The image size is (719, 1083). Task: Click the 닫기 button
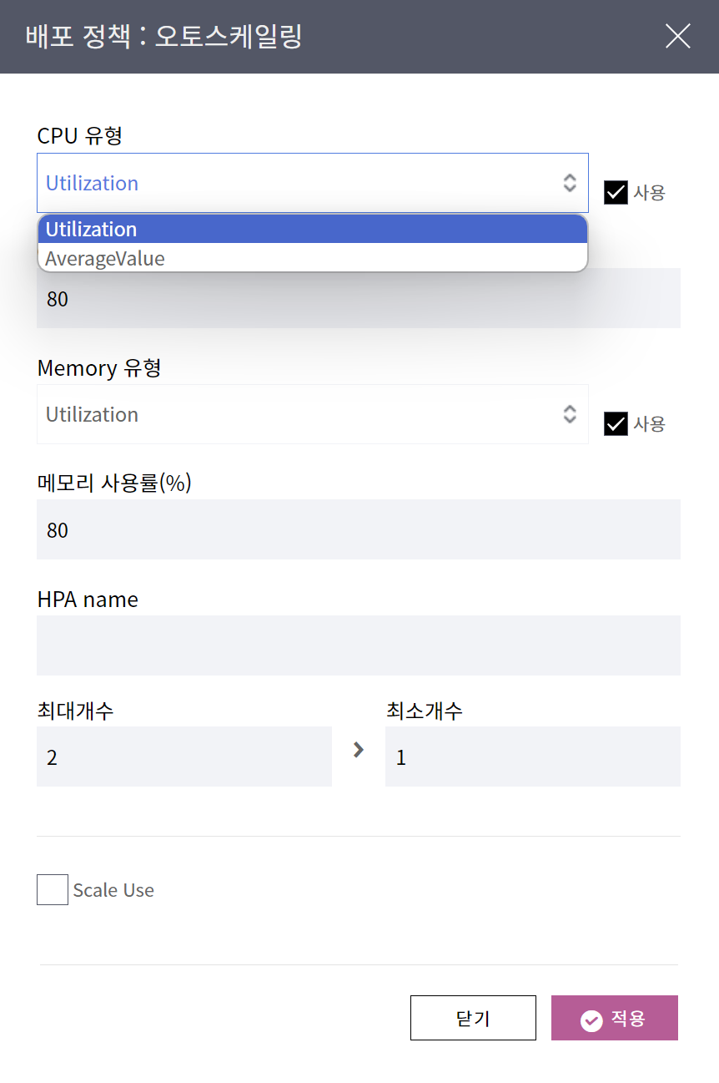pyautogui.click(x=473, y=1018)
